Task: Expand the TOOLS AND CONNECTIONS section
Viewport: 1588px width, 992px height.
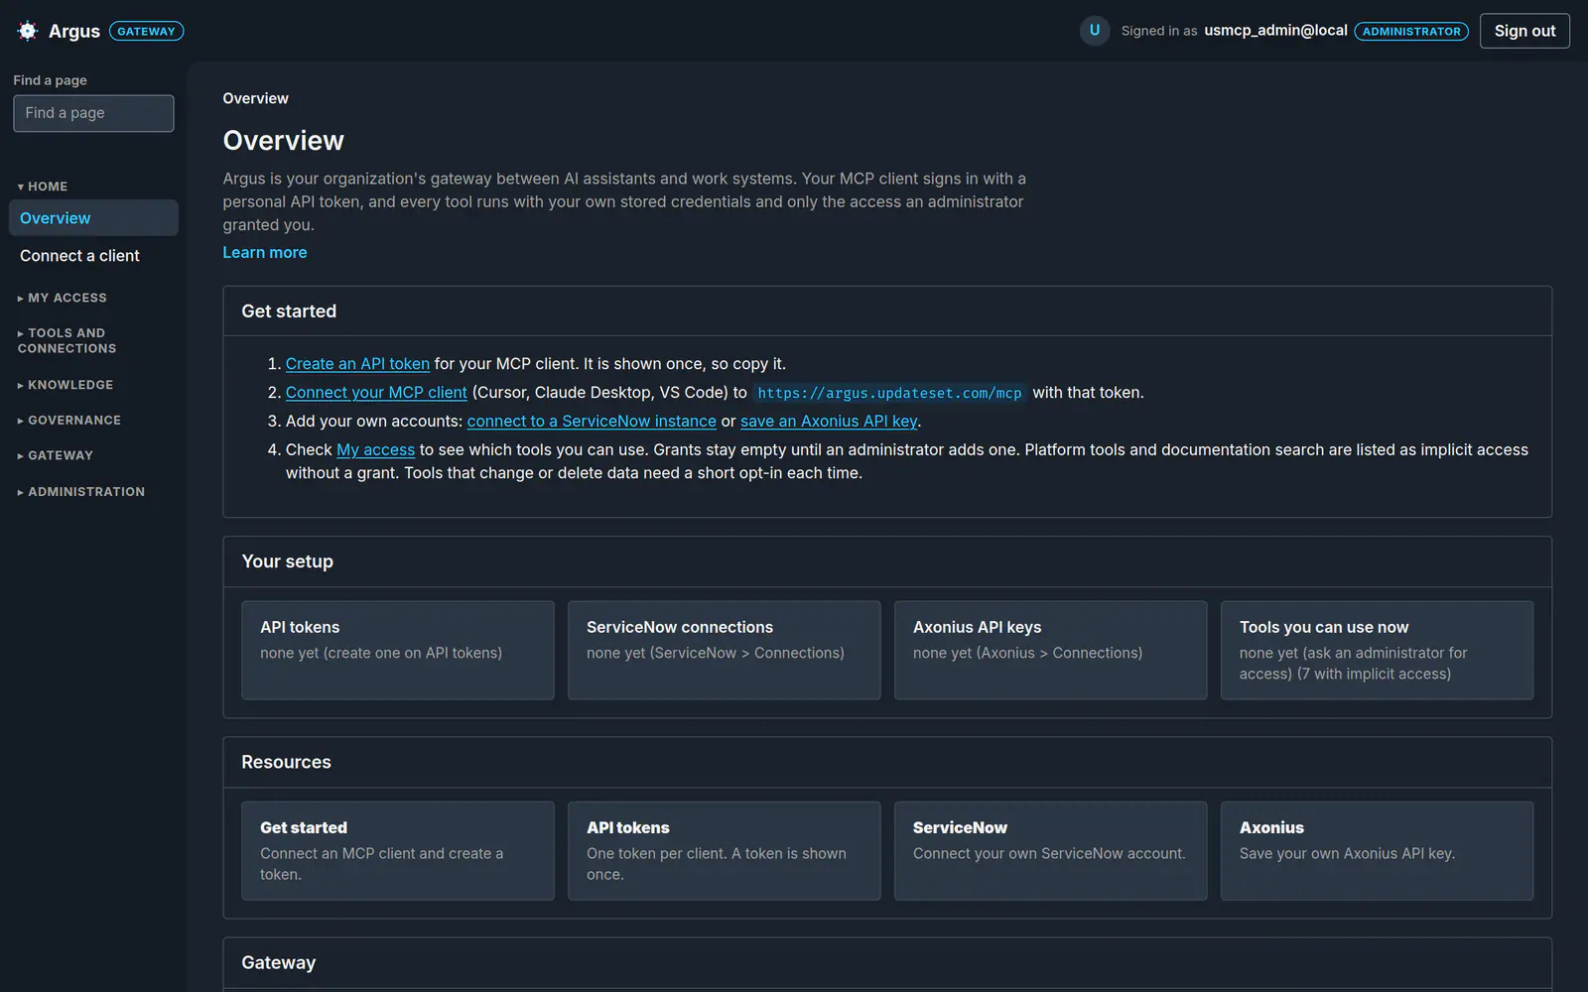Action: point(66,340)
